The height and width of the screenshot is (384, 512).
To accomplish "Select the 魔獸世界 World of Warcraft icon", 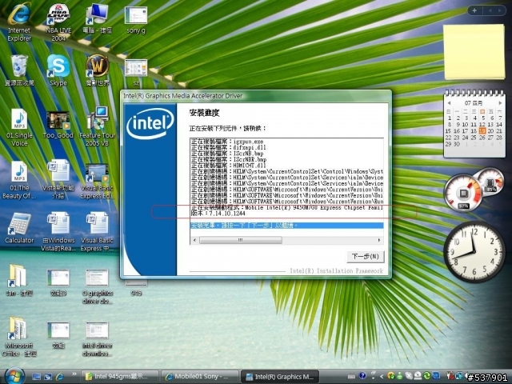I will 97,70.
